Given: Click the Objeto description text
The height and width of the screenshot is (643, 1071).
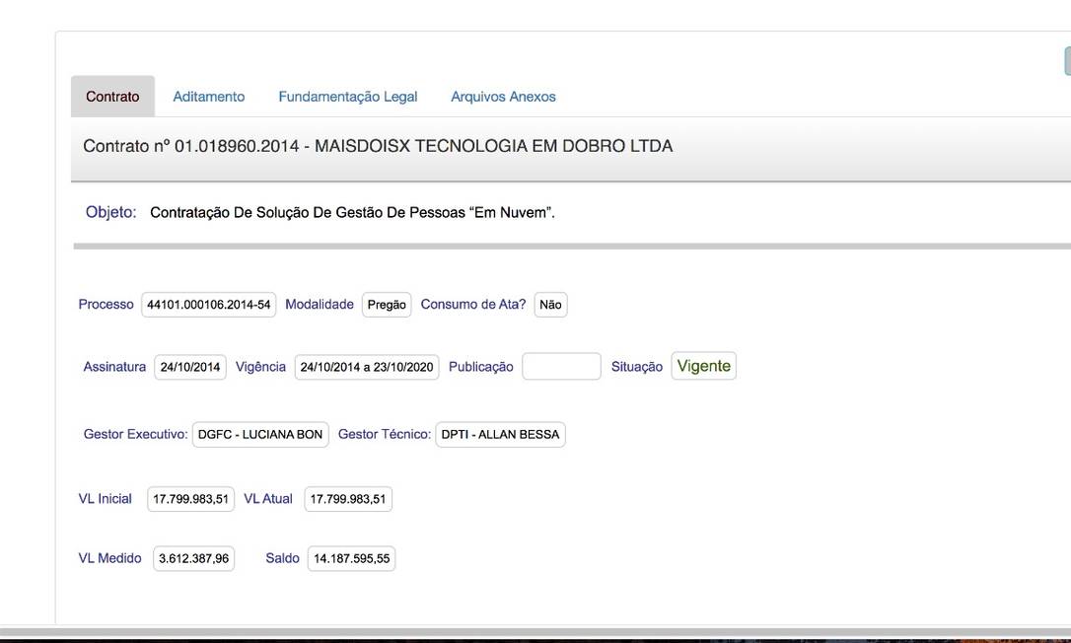Looking at the screenshot, I should pyautogui.click(x=352, y=213).
